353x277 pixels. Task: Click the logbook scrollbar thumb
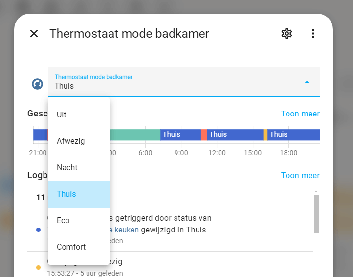click(x=316, y=213)
